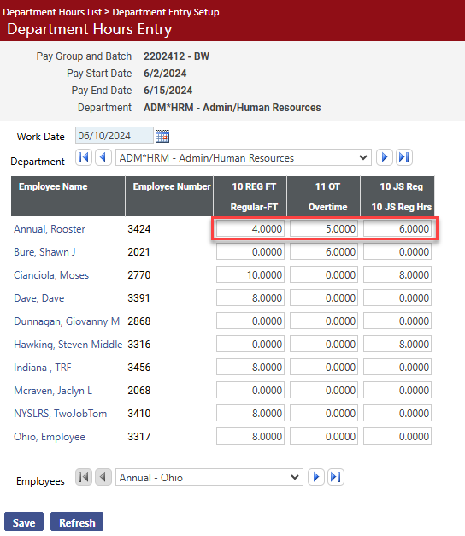
Task: Go to next department arrow icon
Action: [x=385, y=157]
